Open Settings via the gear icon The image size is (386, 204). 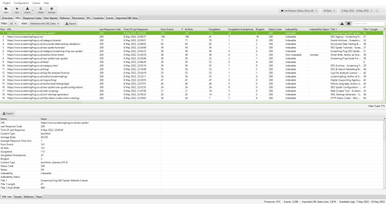[51, 10]
